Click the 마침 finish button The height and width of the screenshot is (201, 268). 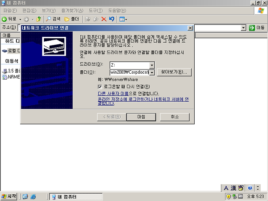coord(141,117)
